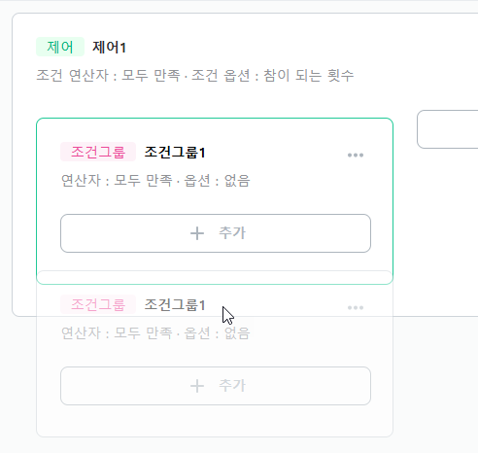Click the 조건 옵션 : 참이 되는 횟수 text

tap(273, 76)
